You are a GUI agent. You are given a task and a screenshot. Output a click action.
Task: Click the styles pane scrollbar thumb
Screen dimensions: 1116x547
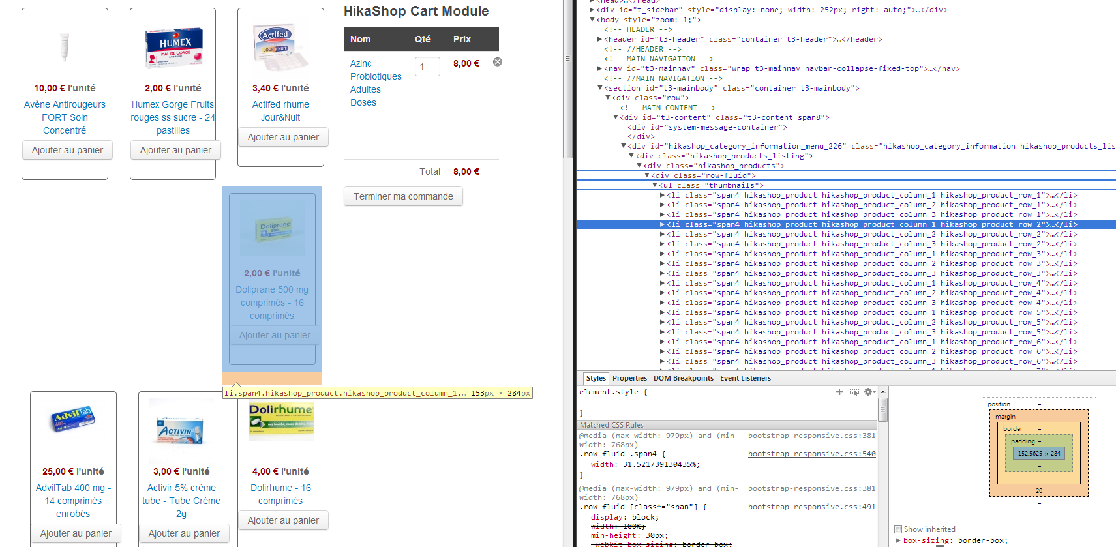click(882, 411)
